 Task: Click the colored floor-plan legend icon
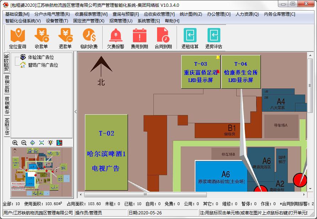point(59,143)
